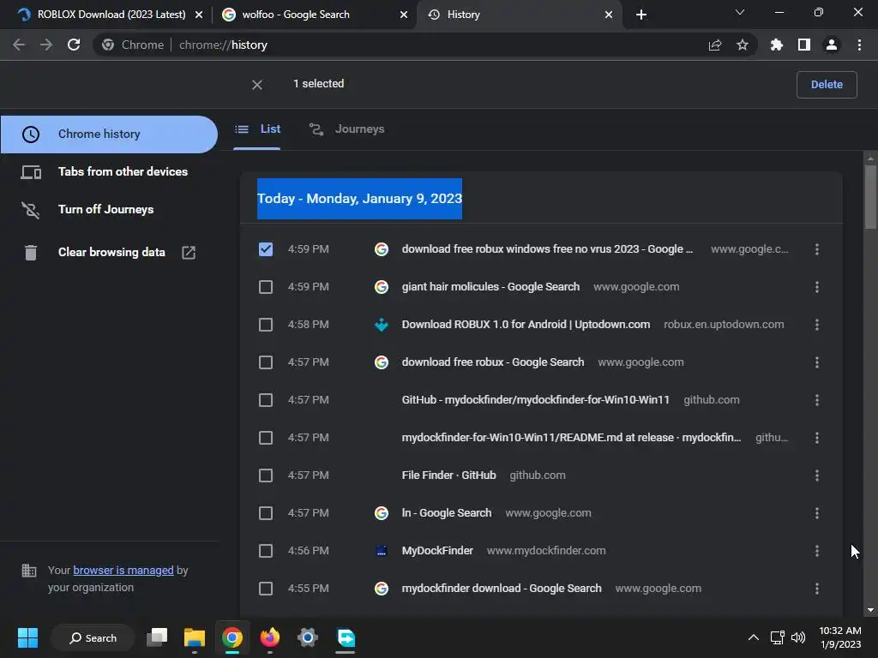Image resolution: width=878 pixels, height=658 pixels.
Task: Open Firefox from taskbar
Action: tap(270, 637)
